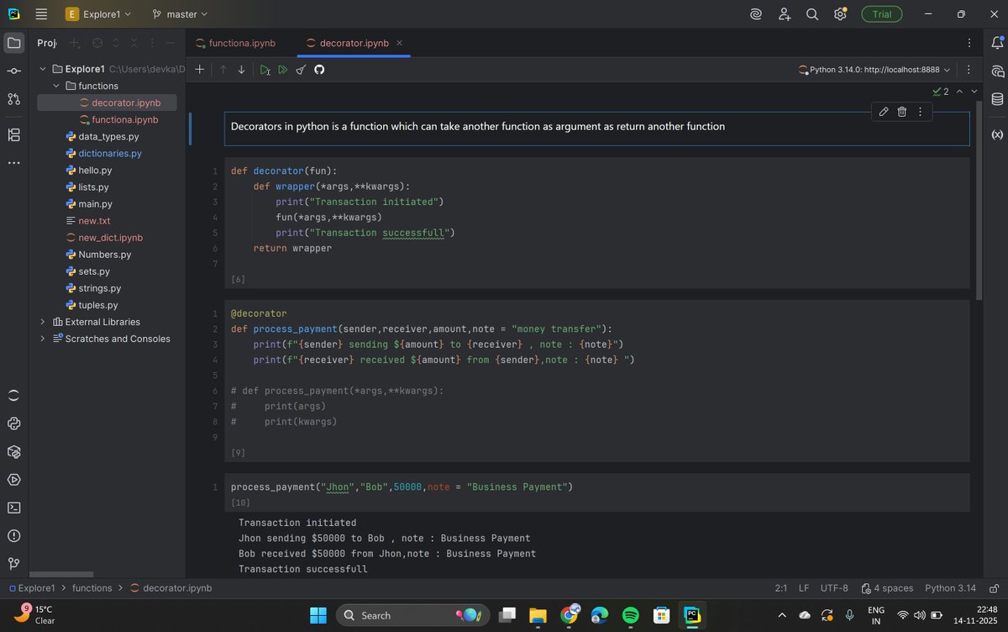Open IDE settings gear
This screenshot has width=1008, height=632.
[840, 14]
